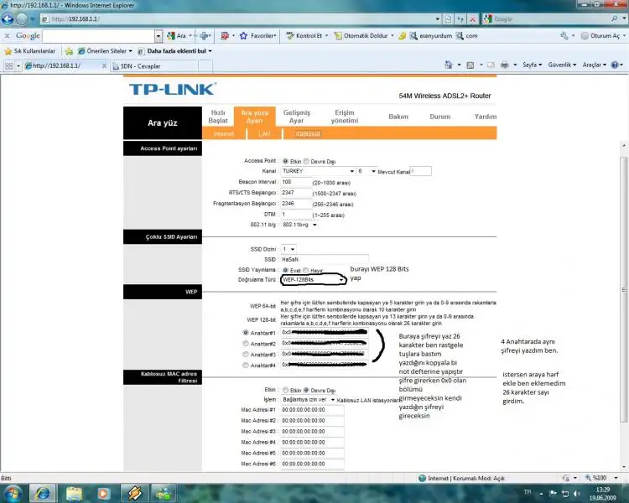Screen dimensions: 629x503
Task: Open Windows Explorer folder in taskbar
Action: [x=74, y=494]
